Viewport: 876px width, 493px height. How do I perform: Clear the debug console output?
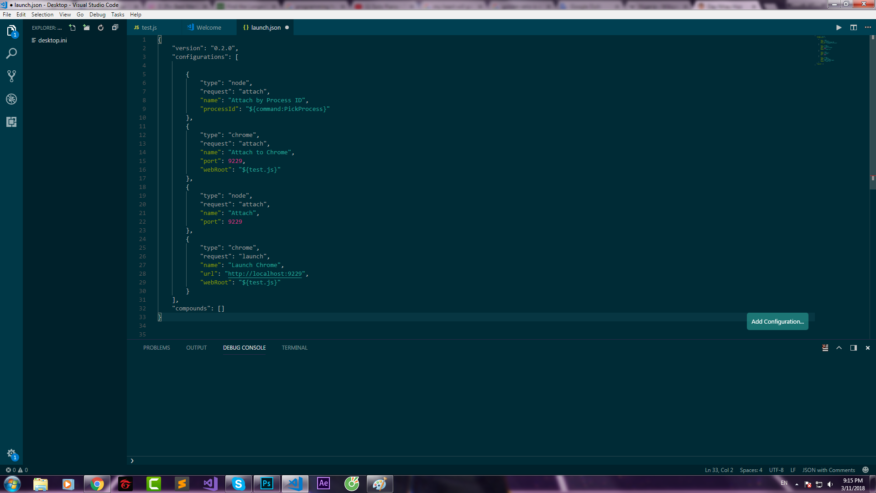click(825, 348)
